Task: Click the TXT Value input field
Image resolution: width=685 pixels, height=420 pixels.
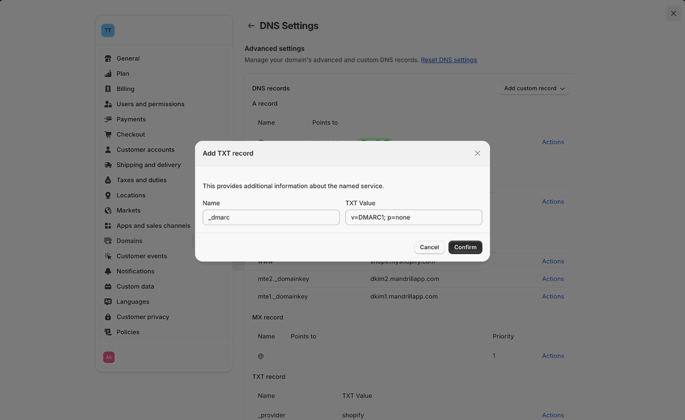Action: 413,217
